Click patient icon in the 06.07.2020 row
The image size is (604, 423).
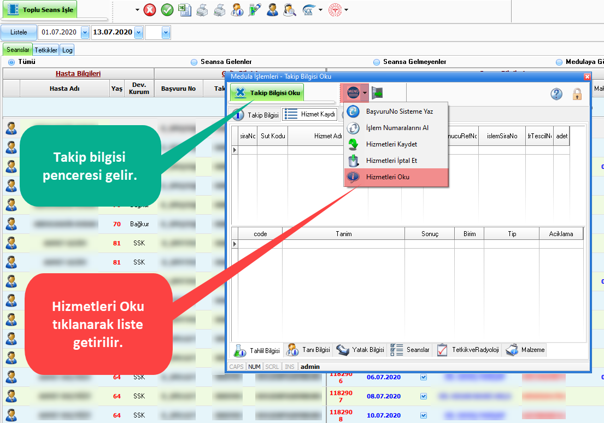[x=11, y=377]
